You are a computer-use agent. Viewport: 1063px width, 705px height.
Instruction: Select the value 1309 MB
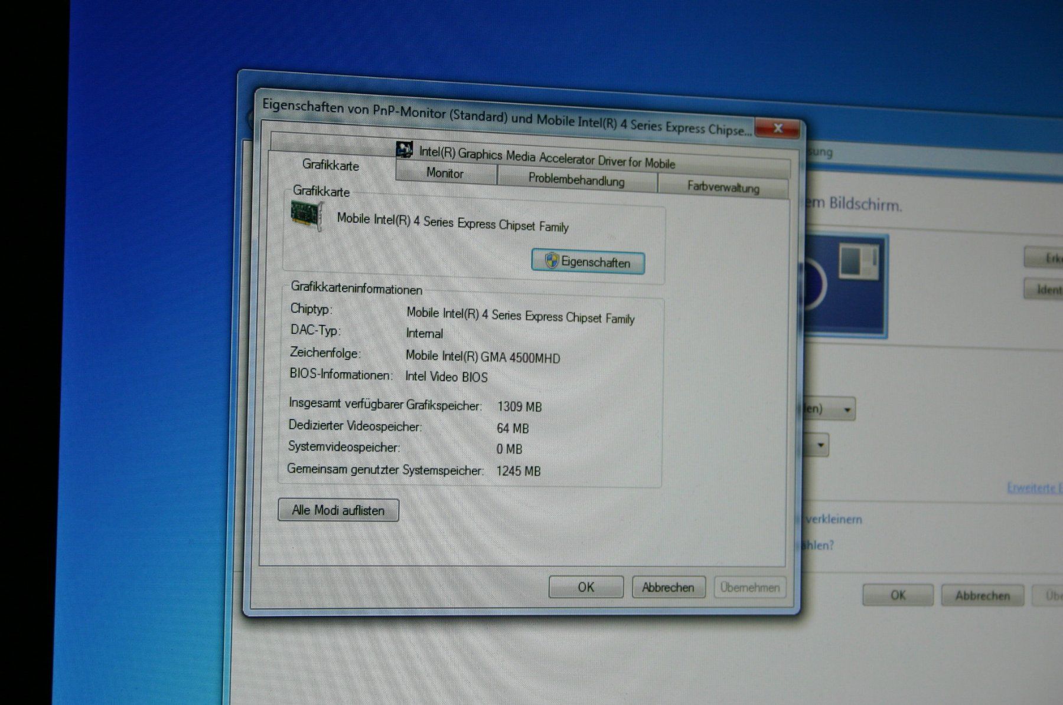[x=520, y=406]
